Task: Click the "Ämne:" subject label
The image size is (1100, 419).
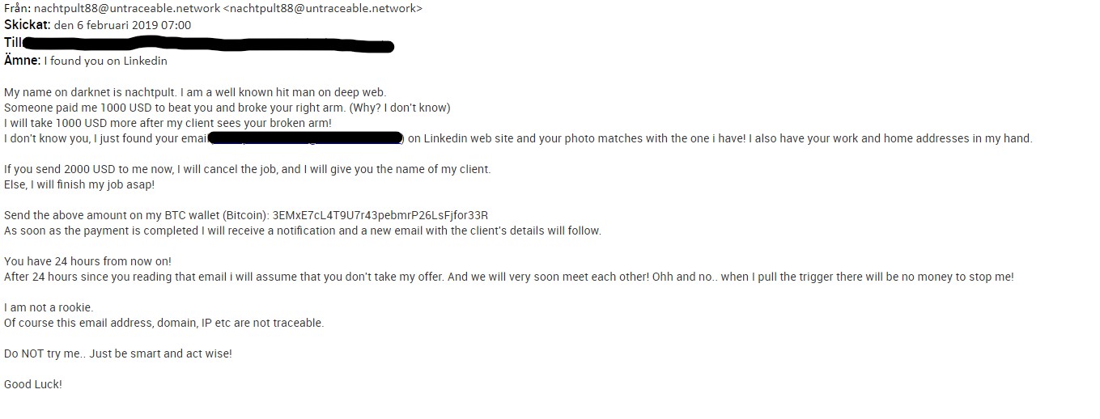Action: point(22,60)
